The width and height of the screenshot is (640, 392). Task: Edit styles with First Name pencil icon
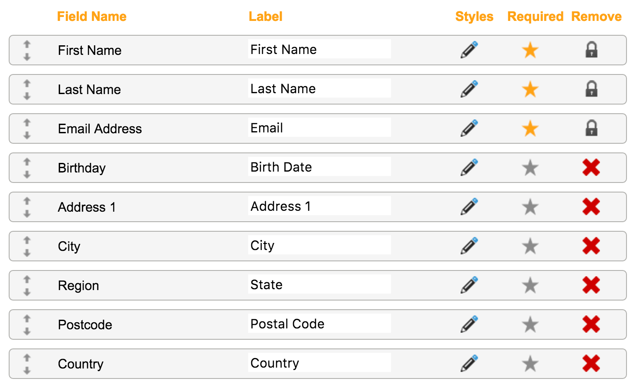pos(469,50)
